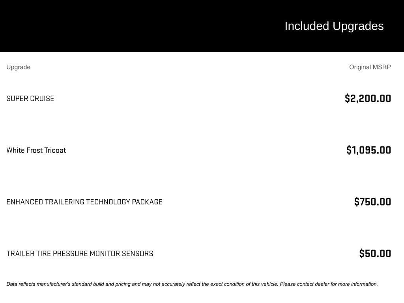Click the $50.00 tire sensors price
The image size is (404, 303).
click(375, 254)
